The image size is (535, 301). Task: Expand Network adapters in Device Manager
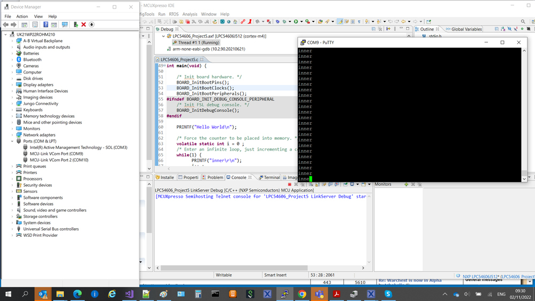click(12, 135)
